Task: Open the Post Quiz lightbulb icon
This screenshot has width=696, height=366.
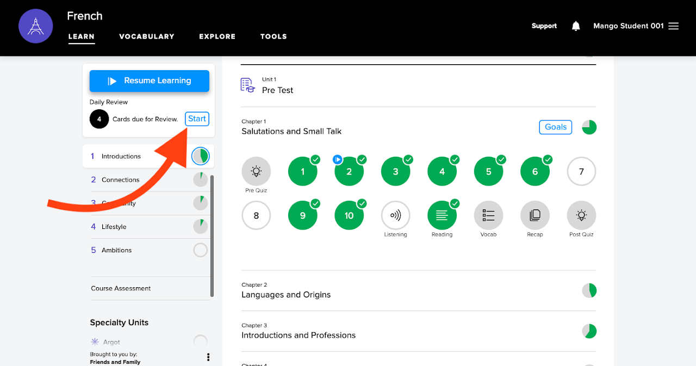Action: point(581,215)
